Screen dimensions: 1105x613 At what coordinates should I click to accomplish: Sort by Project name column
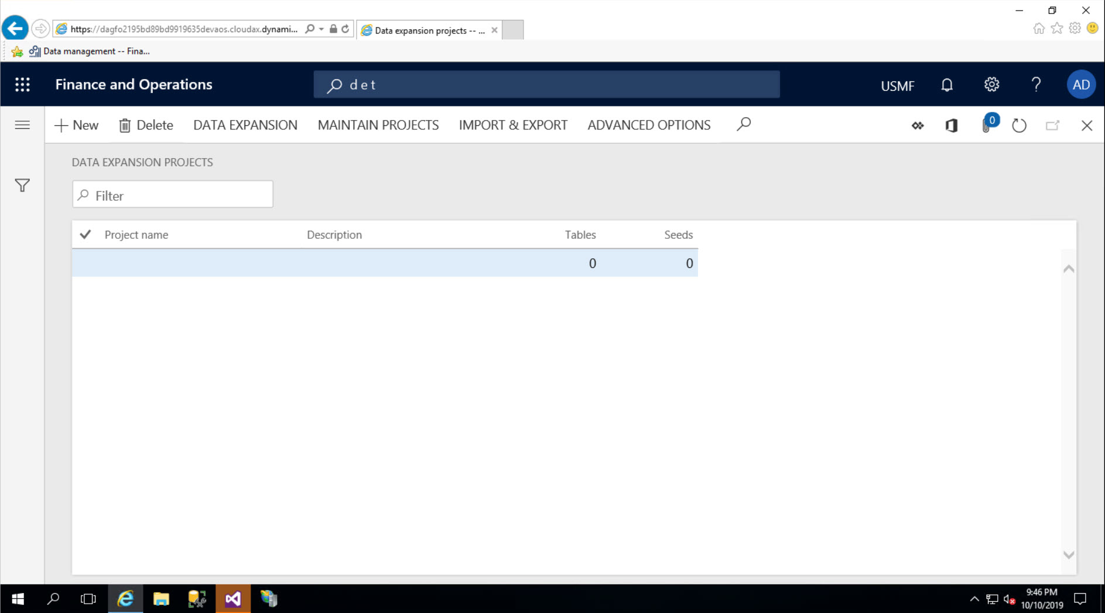click(x=136, y=235)
